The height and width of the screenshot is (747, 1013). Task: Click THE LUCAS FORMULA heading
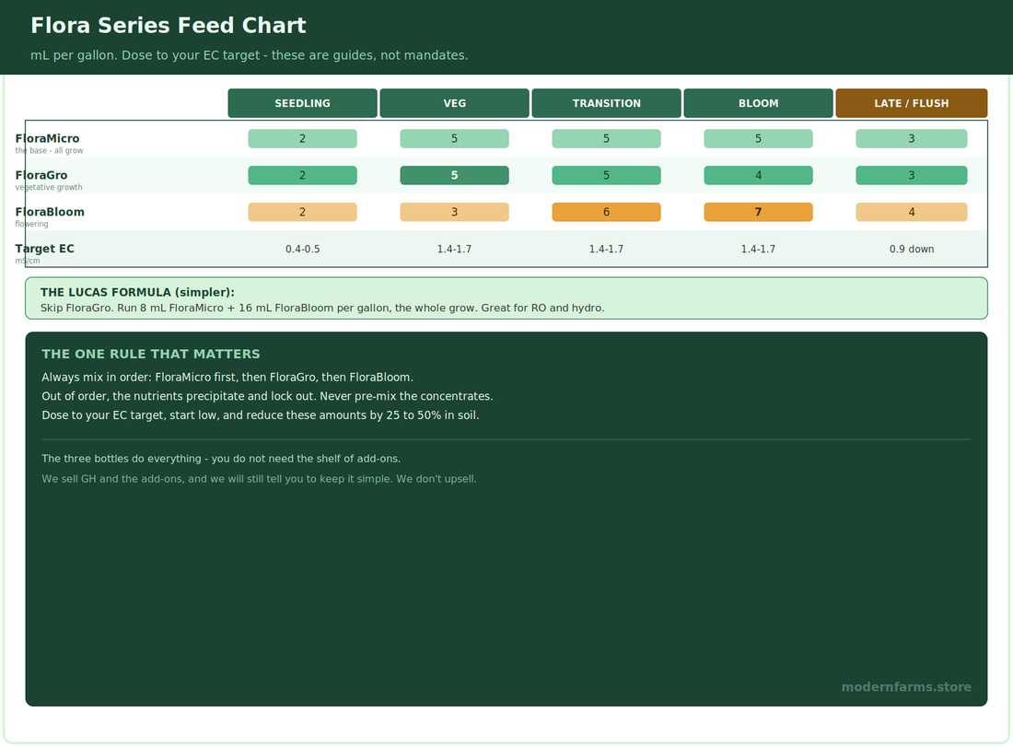[x=137, y=292]
